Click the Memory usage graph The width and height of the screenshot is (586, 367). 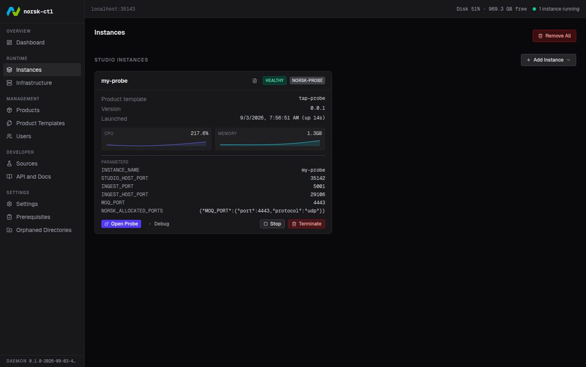[270, 143]
